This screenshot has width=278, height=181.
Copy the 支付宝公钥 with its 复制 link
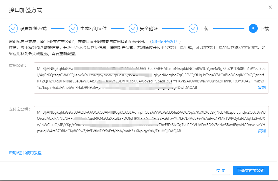pyautogui.click(x=262, y=131)
